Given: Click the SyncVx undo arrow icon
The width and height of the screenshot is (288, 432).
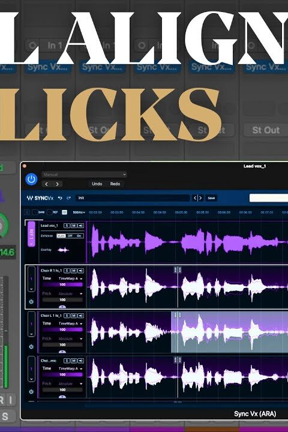Looking at the screenshot, I should pos(60,198).
